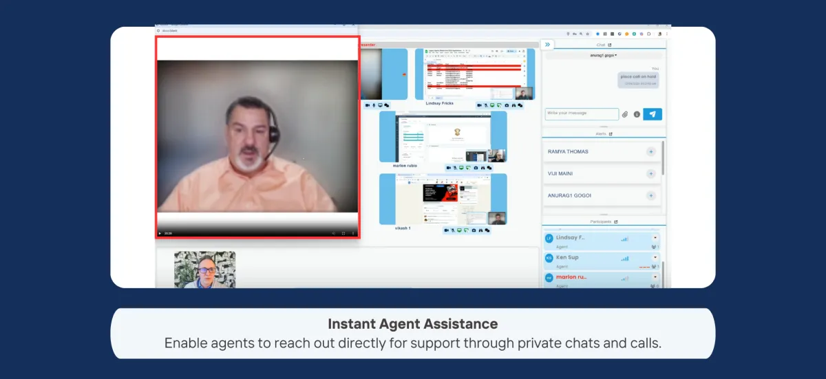Enter fullscreen on headset agent's video
826x379 pixels.
coord(343,233)
